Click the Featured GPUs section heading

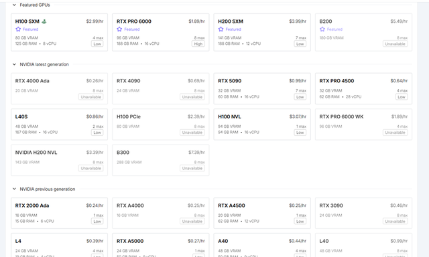click(35, 5)
